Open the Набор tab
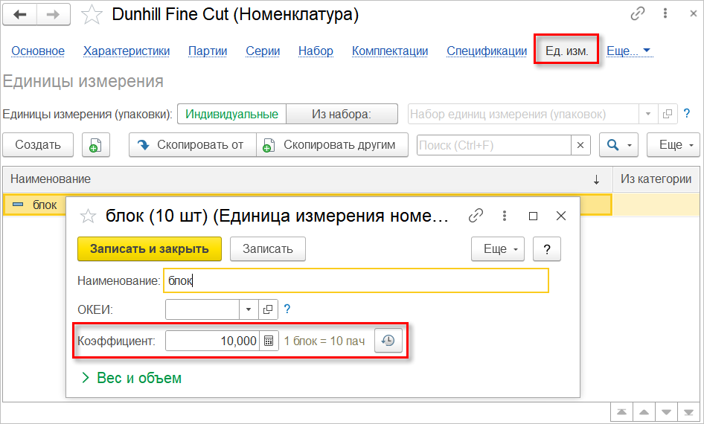This screenshot has height=424, width=704. coord(316,51)
